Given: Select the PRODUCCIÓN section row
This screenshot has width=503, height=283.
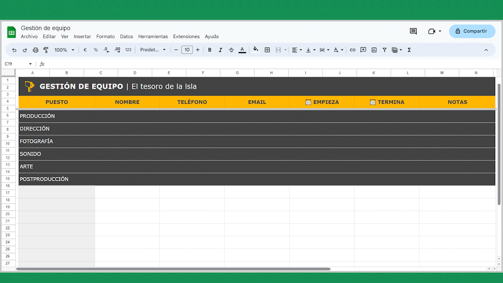Looking at the screenshot, I should tap(257, 116).
